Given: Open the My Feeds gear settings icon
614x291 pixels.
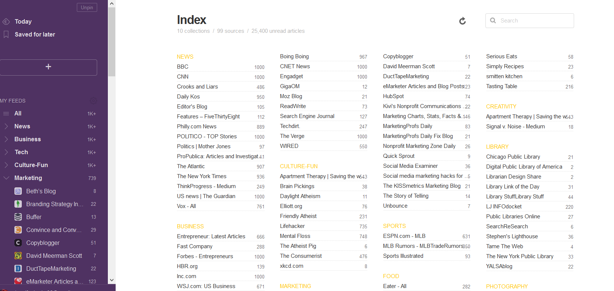Looking at the screenshot, I should point(93,100).
